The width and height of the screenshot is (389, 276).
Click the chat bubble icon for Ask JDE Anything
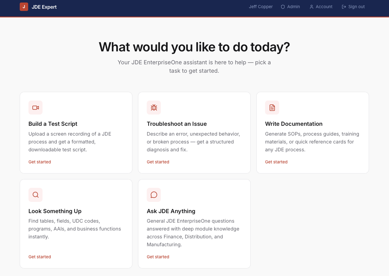pyautogui.click(x=154, y=195)
